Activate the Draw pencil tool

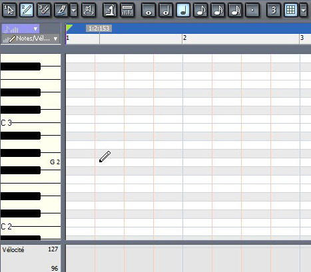(27, 10)
